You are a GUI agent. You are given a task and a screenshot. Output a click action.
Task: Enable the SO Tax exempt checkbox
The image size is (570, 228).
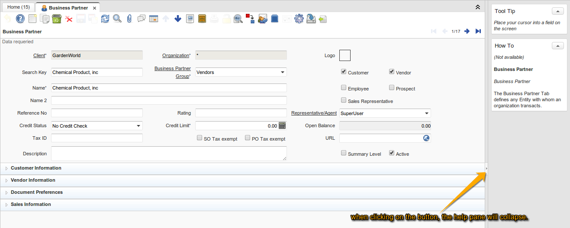coord(200,138)
